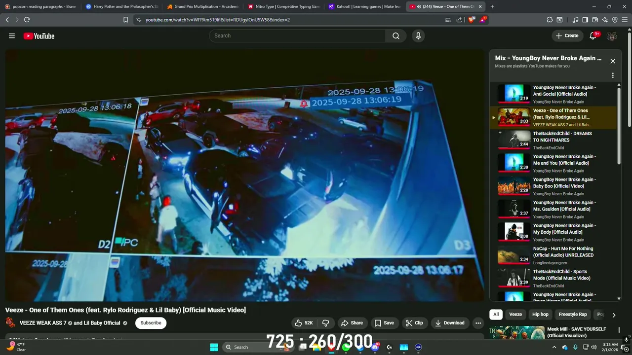Go back with the browser back arrow

[7, 20]
